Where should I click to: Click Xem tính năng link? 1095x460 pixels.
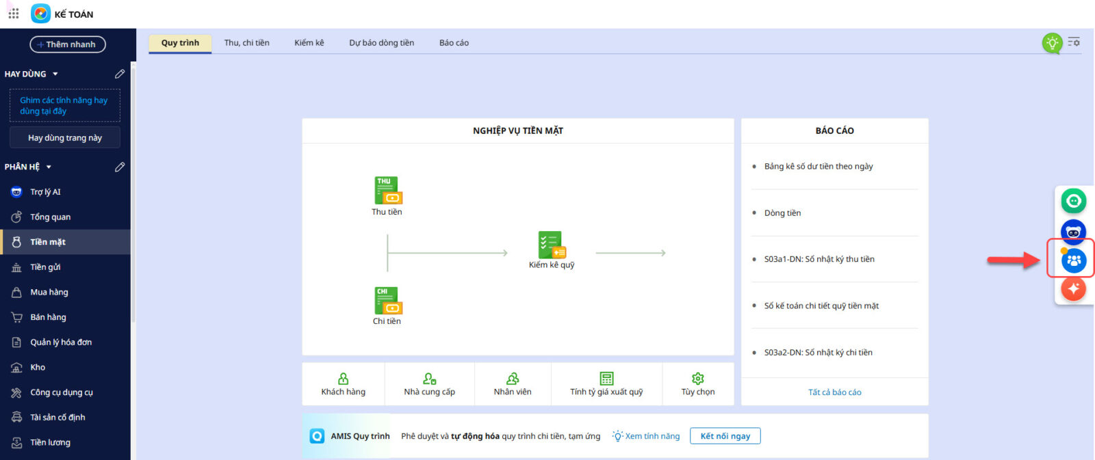[646, 436]
